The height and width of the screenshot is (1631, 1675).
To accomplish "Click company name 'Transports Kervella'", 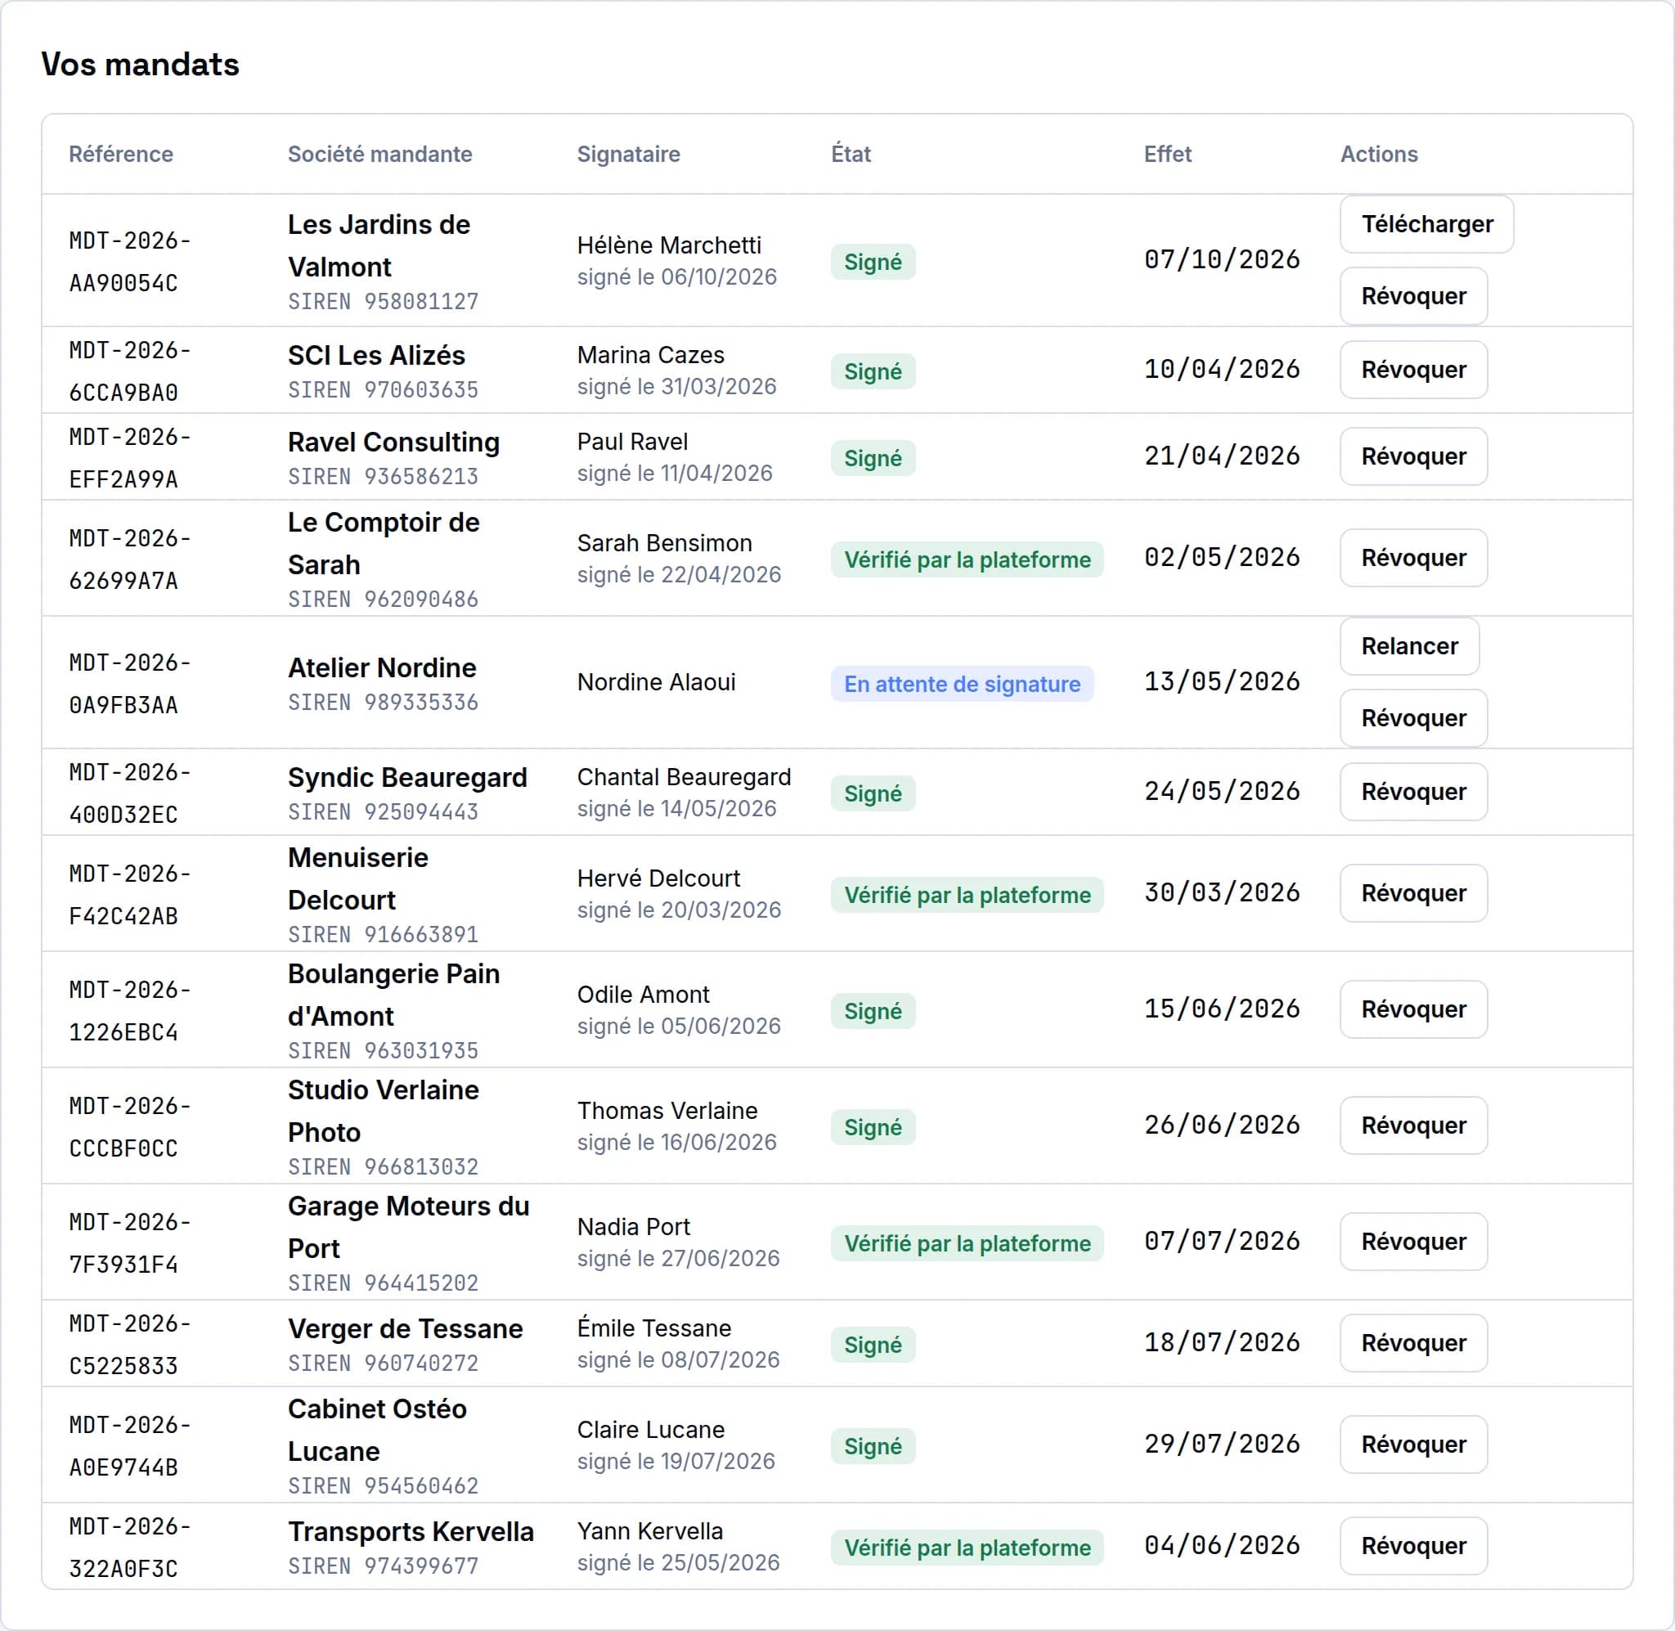I will 411,1532.
